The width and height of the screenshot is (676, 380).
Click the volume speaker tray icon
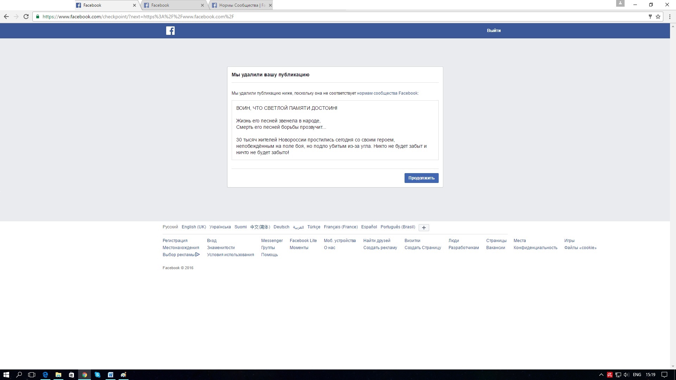(x=626, y=375)
